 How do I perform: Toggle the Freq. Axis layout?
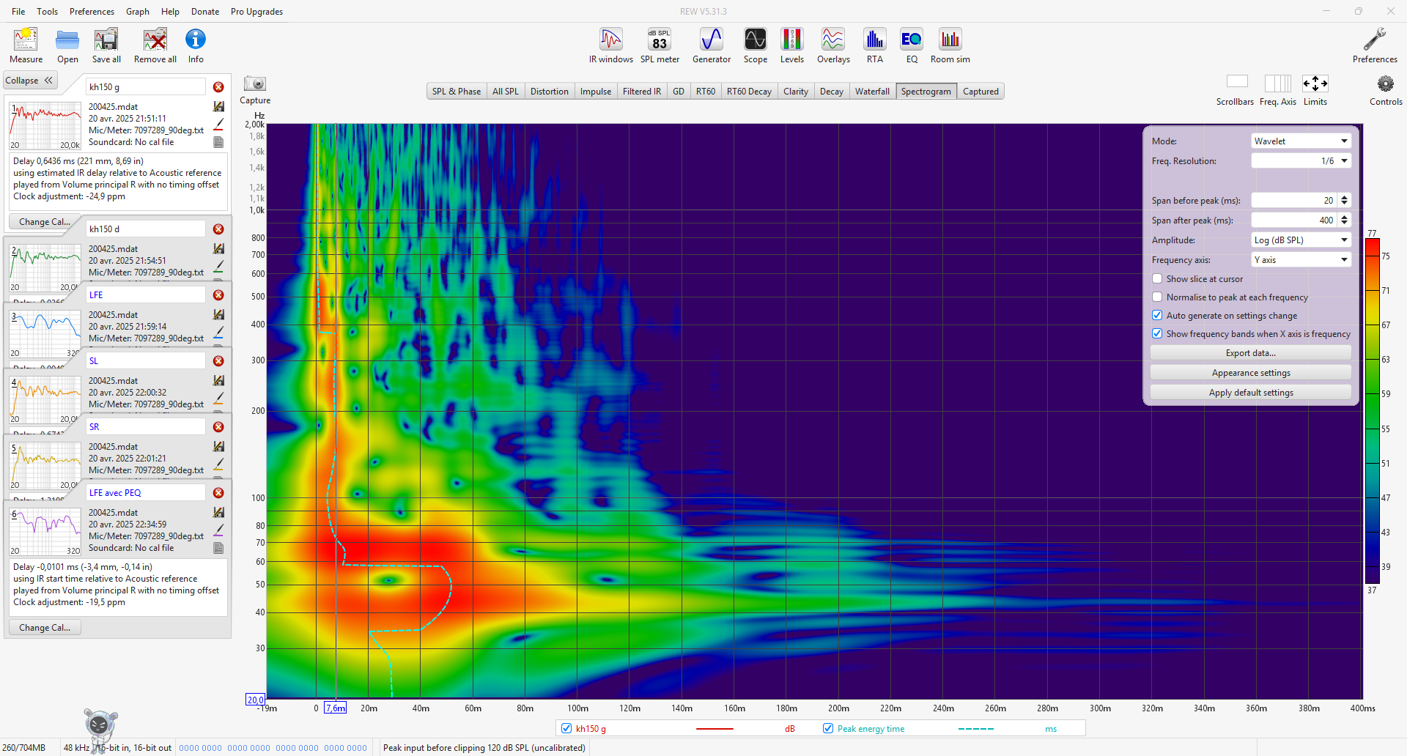pos(1278,90)
